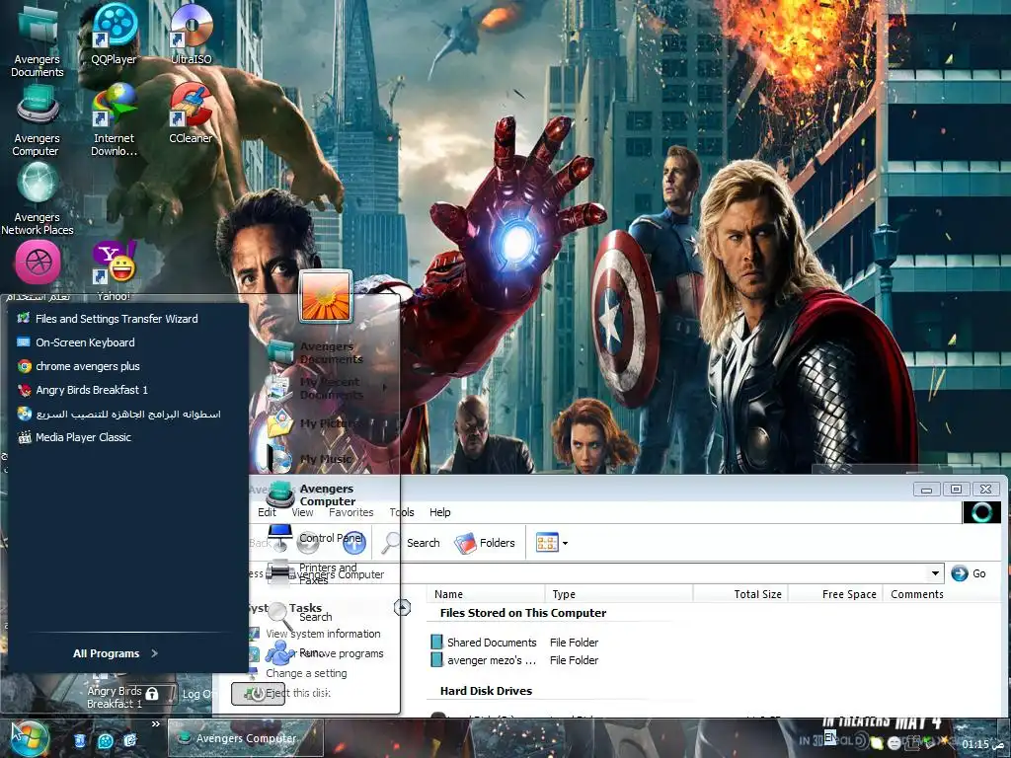
Task: Click the Hard Disk Drives group heading
Action: click(x=486, y=690)
